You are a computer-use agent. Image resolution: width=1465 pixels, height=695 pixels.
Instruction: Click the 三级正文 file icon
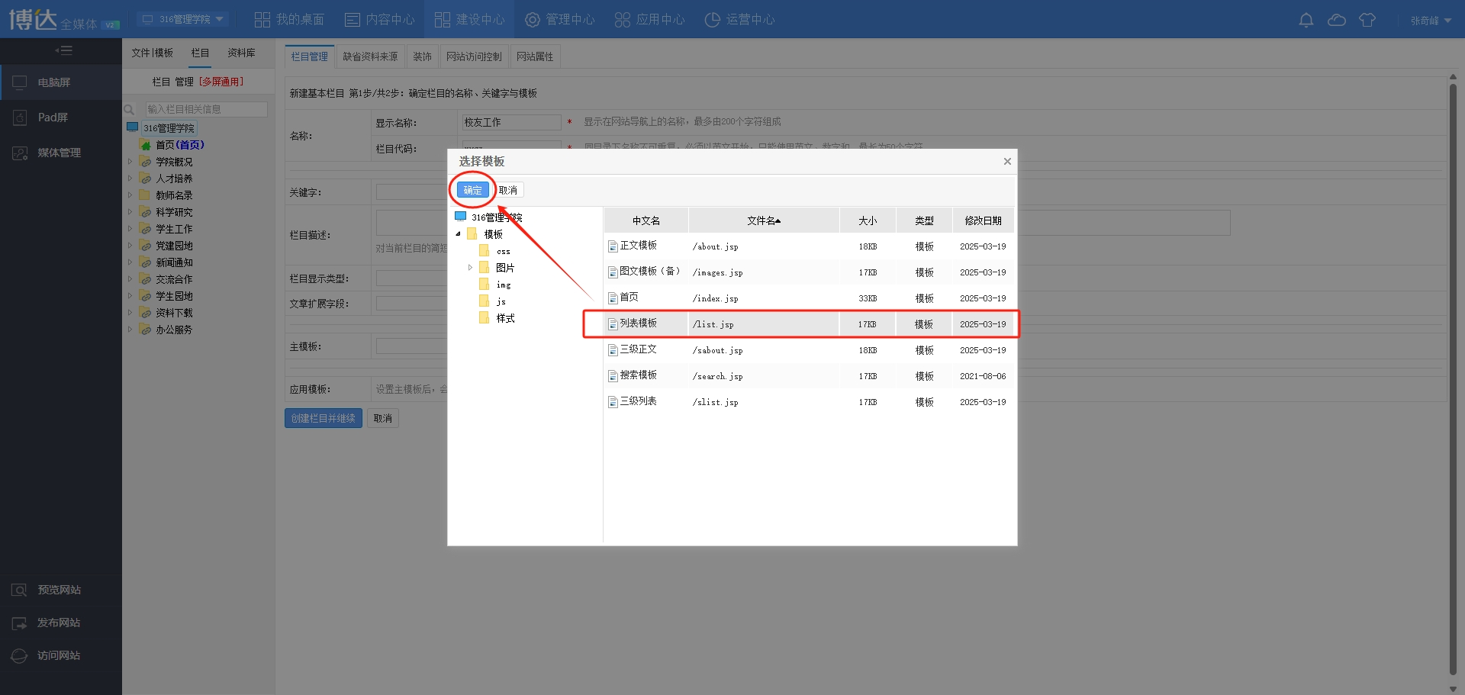coord(613,350)
